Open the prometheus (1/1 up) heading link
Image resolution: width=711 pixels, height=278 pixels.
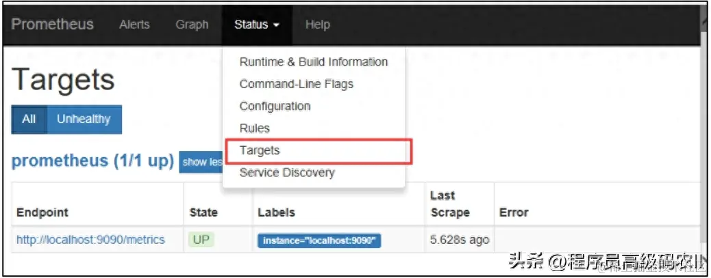[93, 161]
